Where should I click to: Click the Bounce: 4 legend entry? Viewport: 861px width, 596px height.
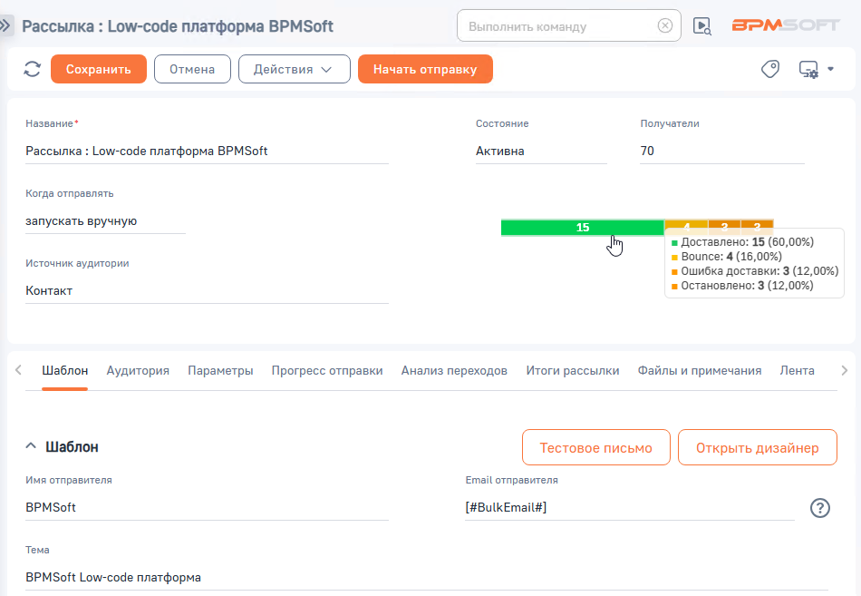click(727, 256)
